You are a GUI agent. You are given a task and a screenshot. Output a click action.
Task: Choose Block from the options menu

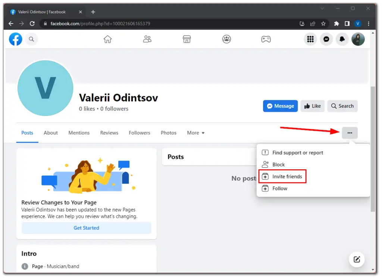tap(313, 165)
